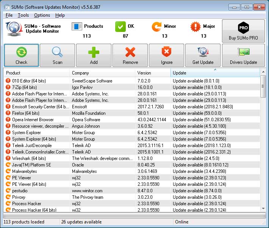Click the Remove button with red X
Viewport: 269px width, 228px height.
[x=130, y=55]
